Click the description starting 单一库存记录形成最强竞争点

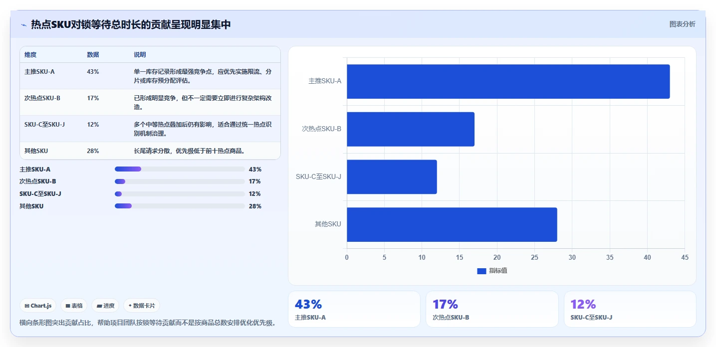pos(203,76)
